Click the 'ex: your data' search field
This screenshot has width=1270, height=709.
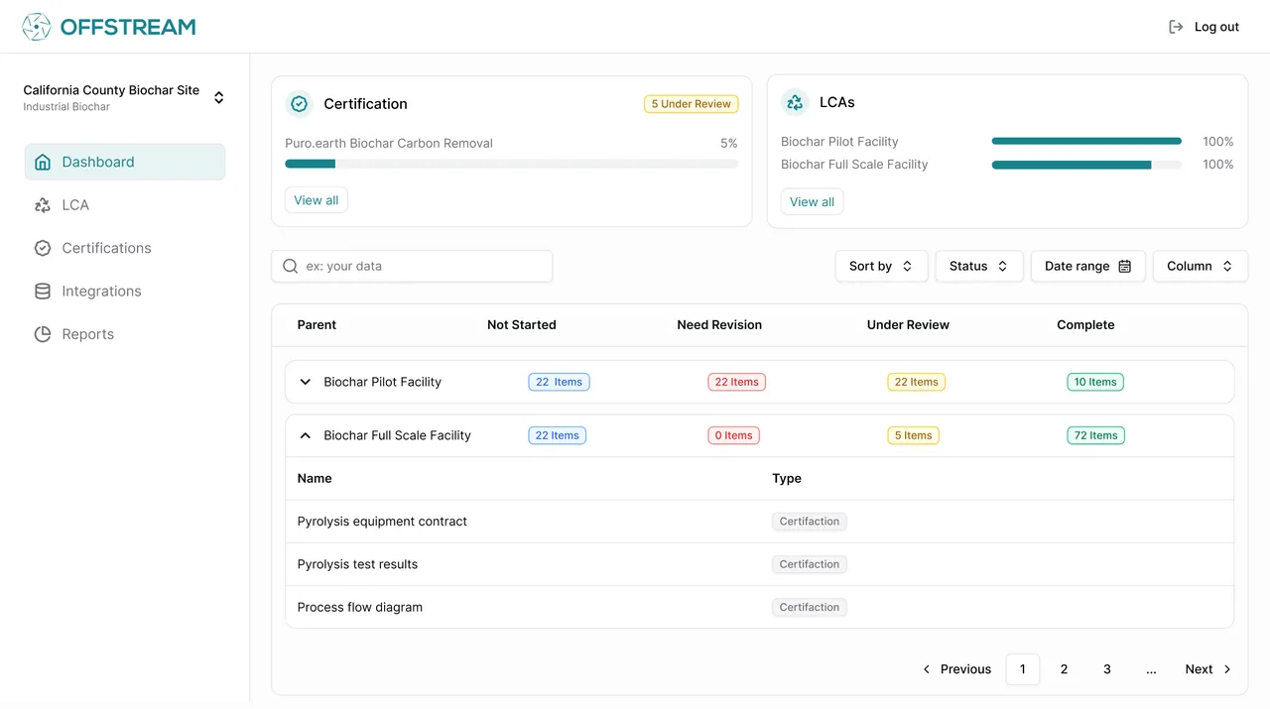tap(412, 266)
